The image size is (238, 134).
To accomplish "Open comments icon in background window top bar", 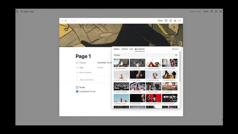I will pos(212,12).
